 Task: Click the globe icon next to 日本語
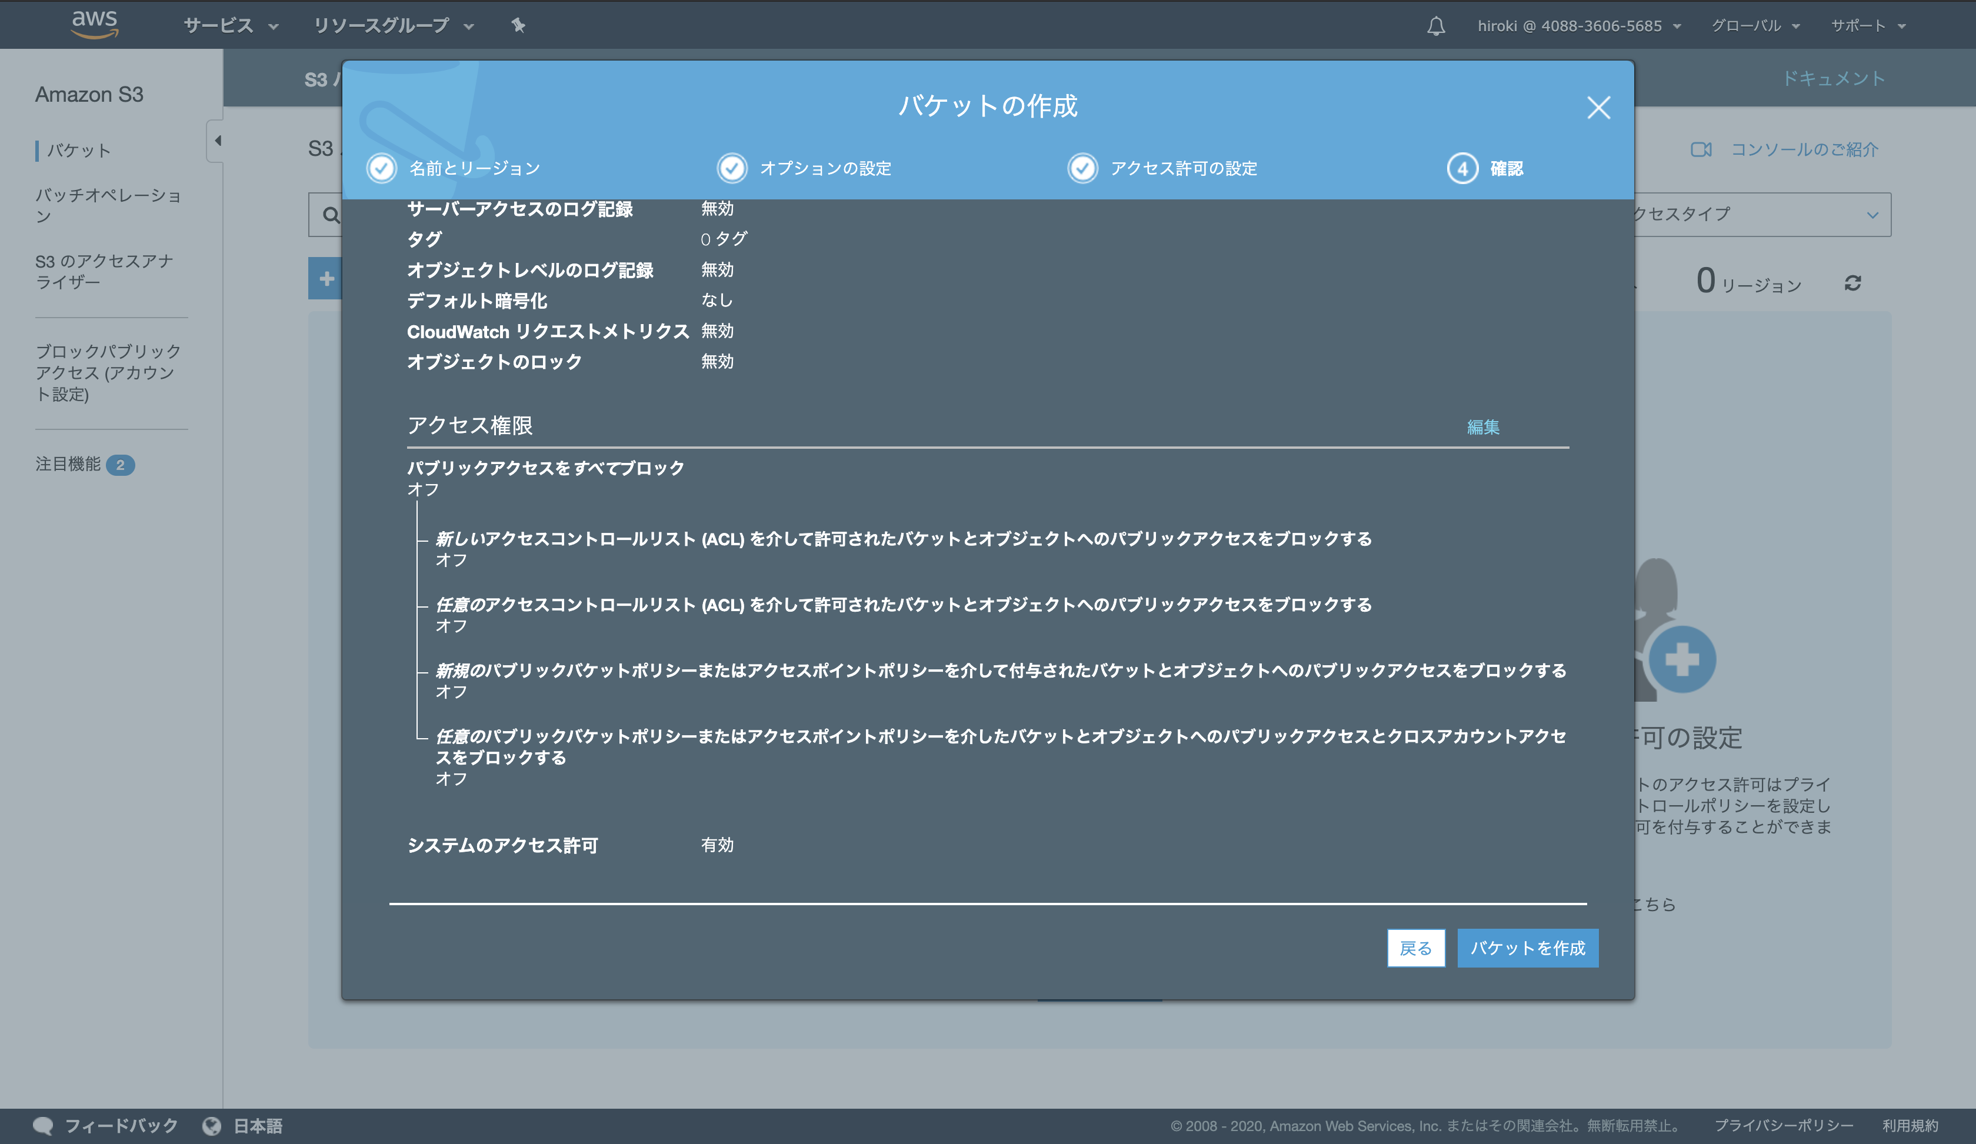point(212,1126)
